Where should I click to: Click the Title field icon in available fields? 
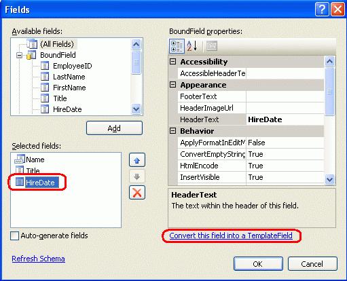pyautogui.click(x=45, y=98)
